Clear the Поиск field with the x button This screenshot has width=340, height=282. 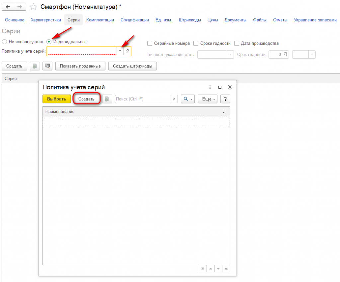point(174,99)
